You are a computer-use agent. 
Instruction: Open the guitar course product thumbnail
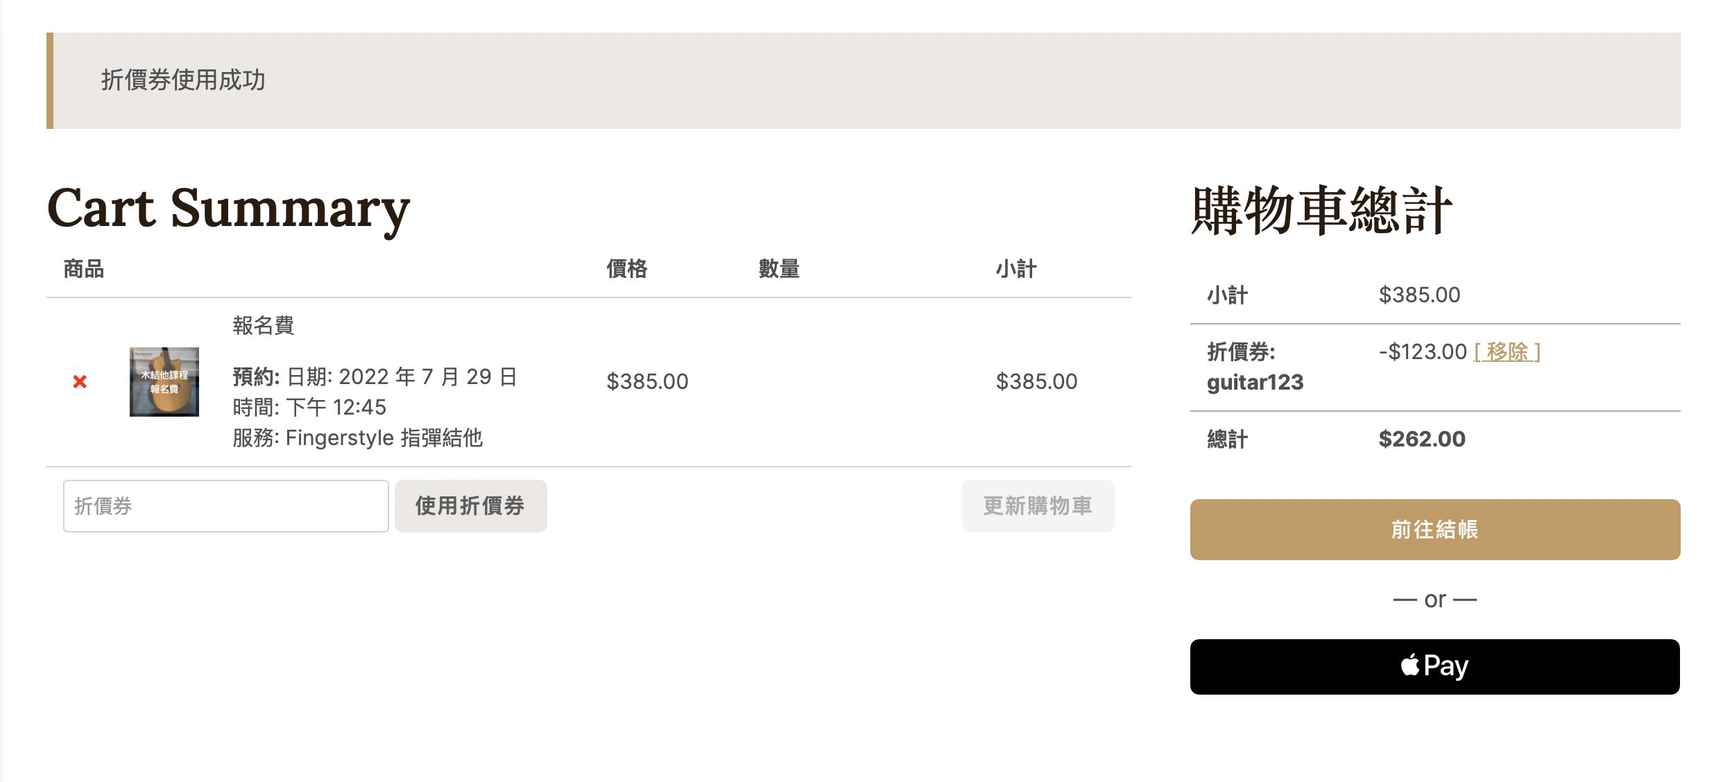pos(164,382)
